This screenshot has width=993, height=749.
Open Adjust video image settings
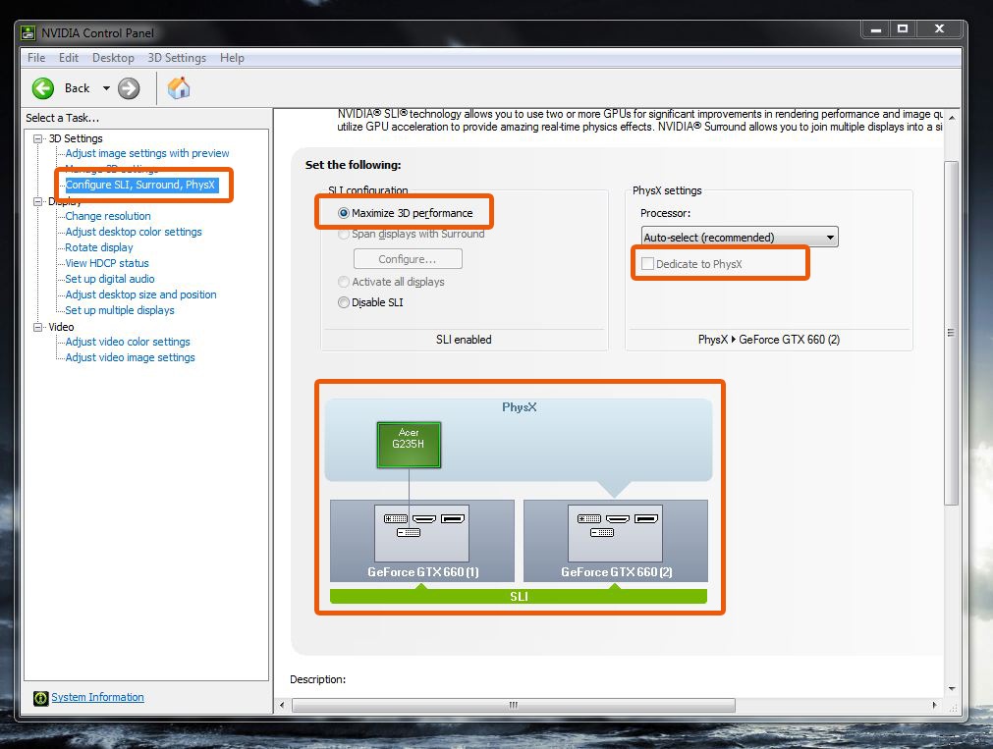click(x=130, y=357)
